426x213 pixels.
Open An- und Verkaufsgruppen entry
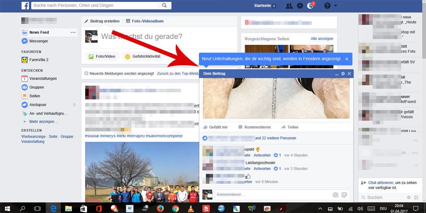[48, 114]
